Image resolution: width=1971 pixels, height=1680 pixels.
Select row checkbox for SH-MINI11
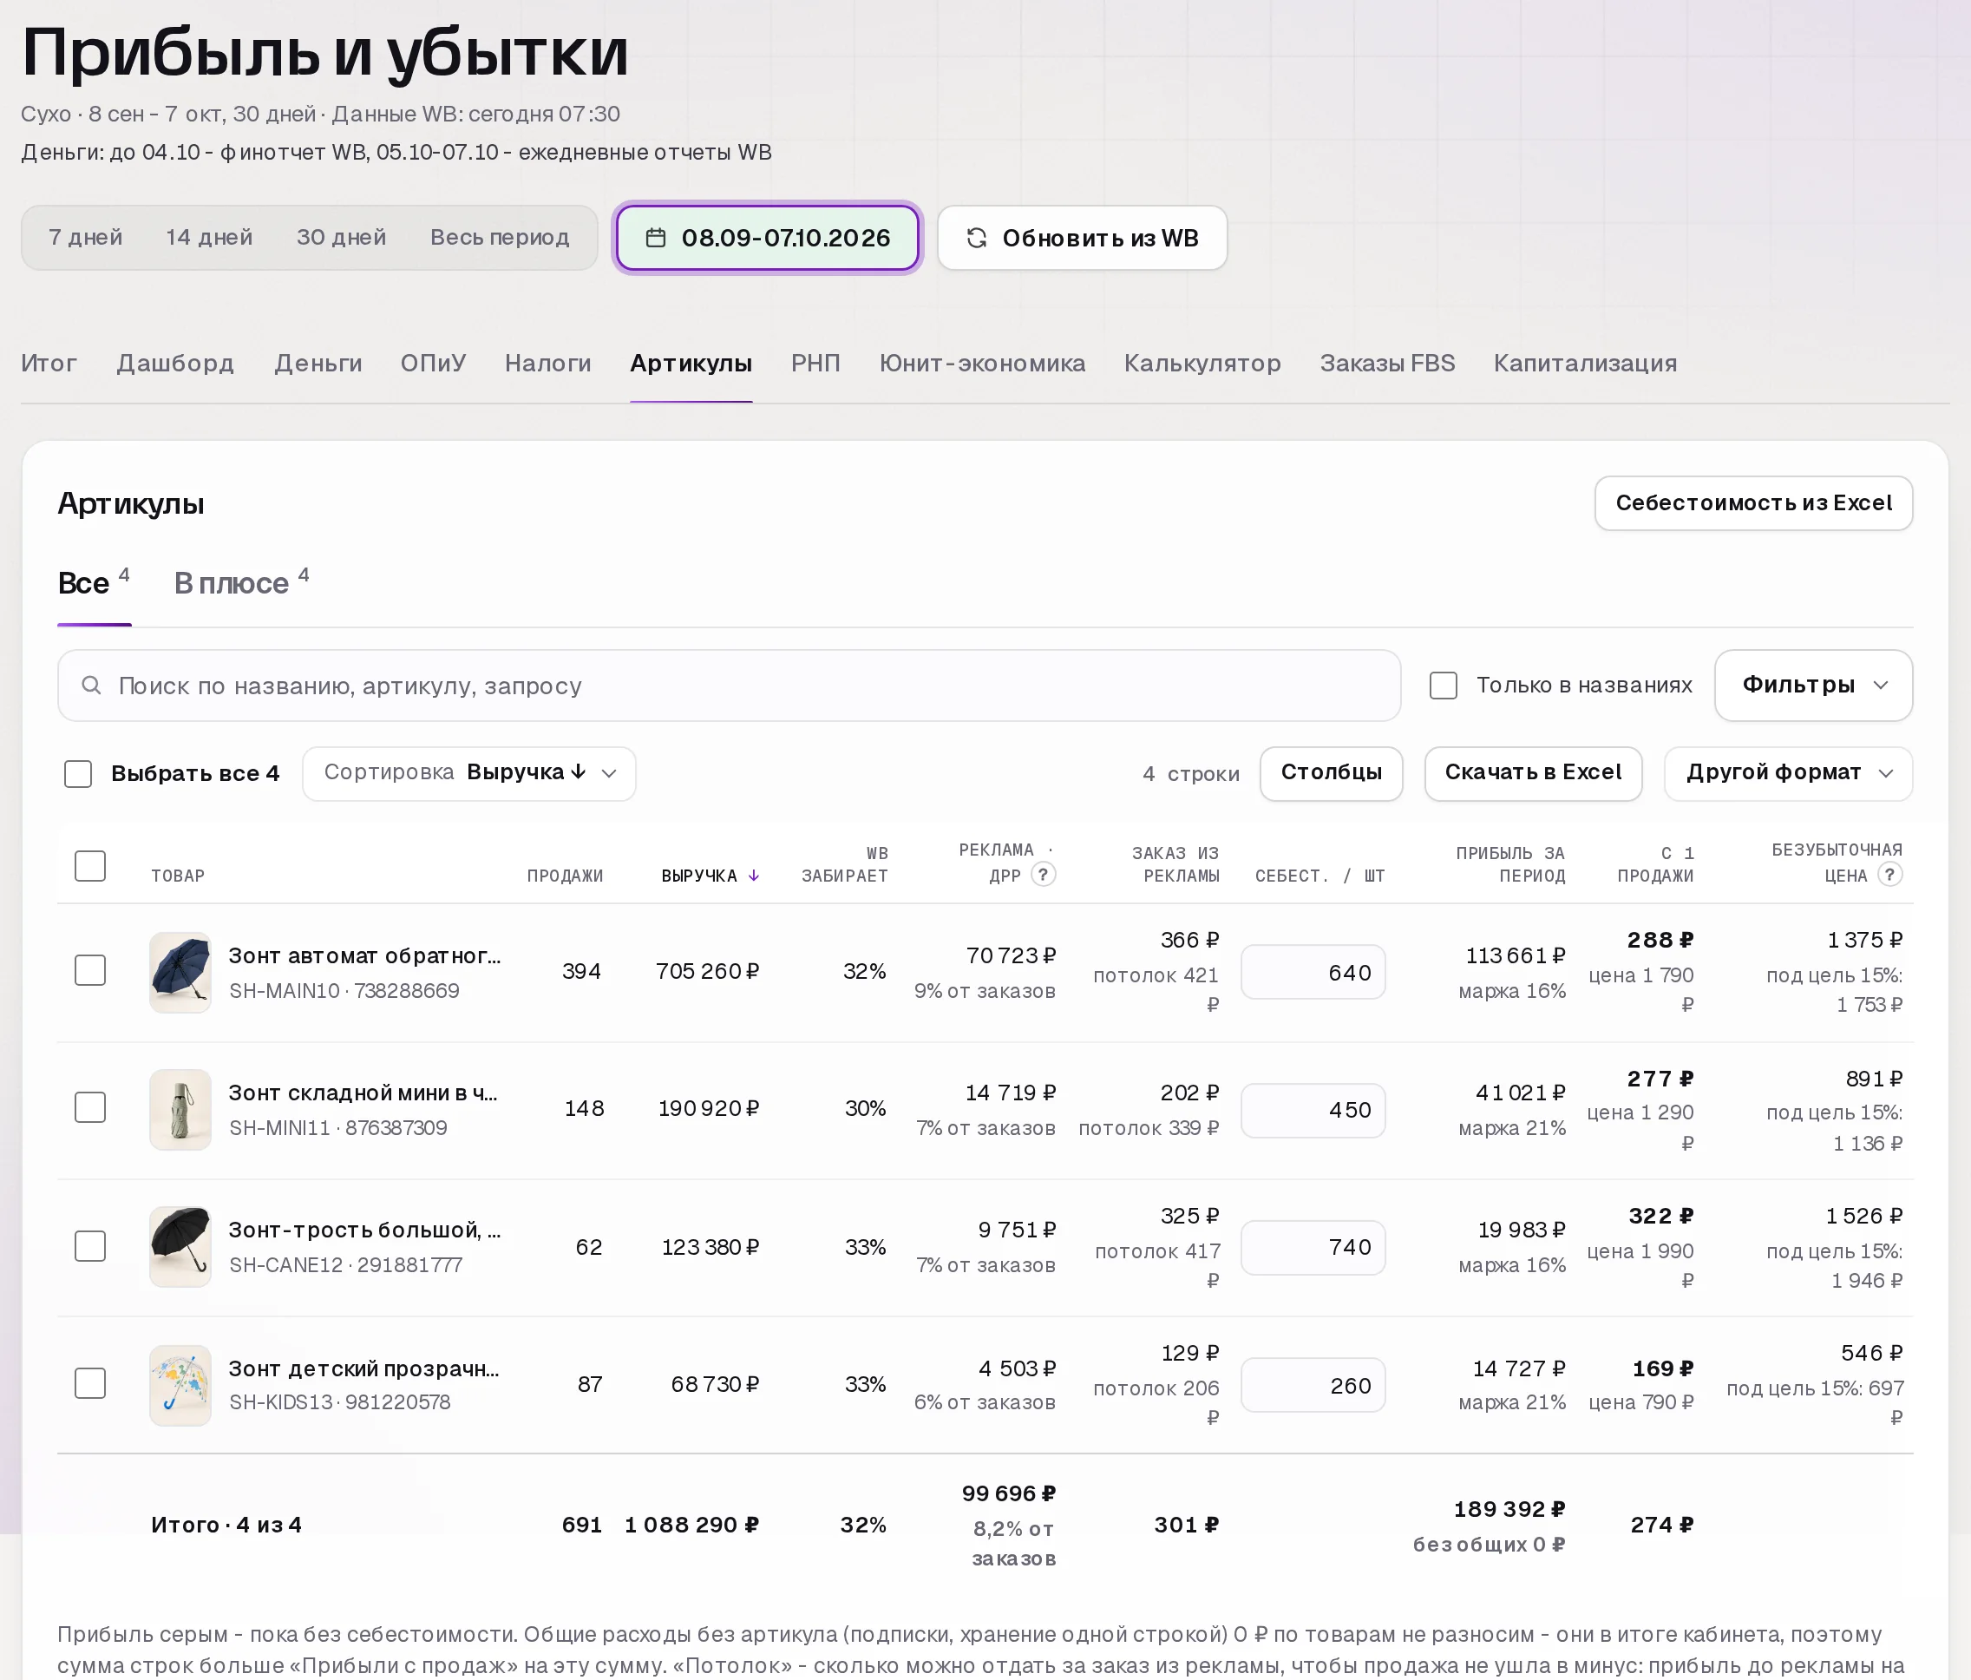click(90, 1107)
